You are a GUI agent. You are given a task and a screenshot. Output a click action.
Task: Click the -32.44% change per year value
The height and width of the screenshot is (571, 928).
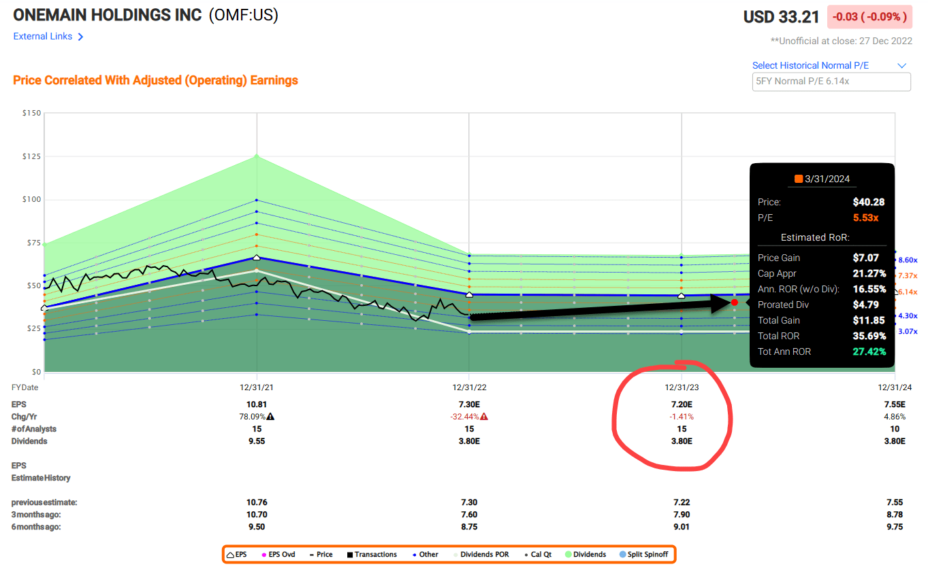tap(464, 417)
